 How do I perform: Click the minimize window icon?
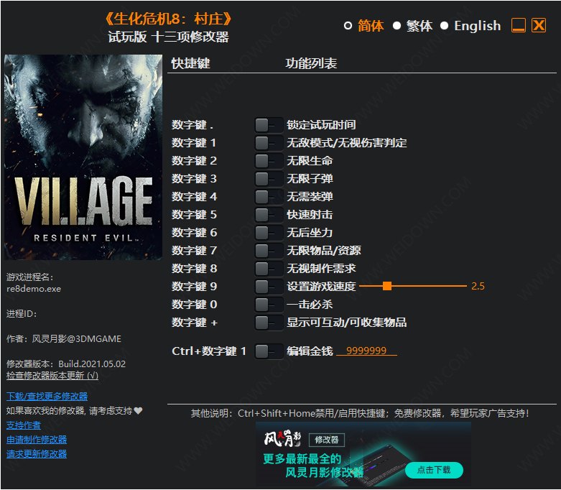pos(518,25)
